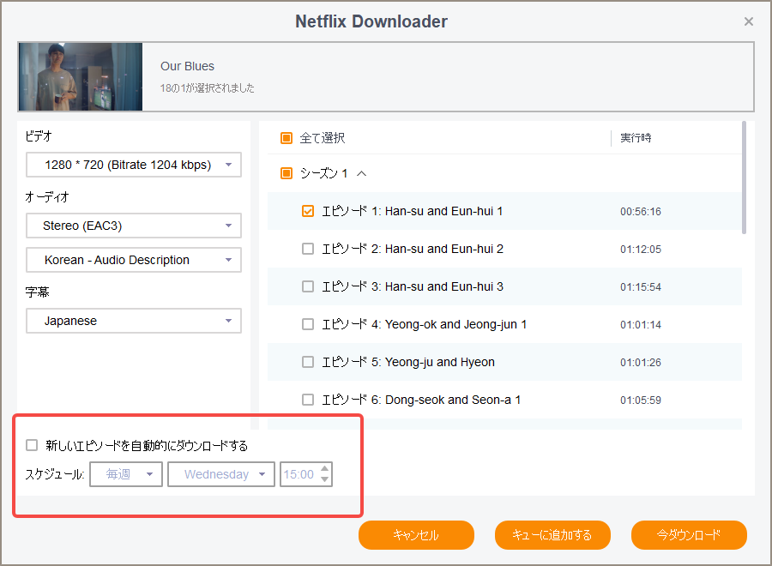Open the Korean - Audio Description dropdown
The width and height of the screenshot is (772, 566).
[134, 260]
